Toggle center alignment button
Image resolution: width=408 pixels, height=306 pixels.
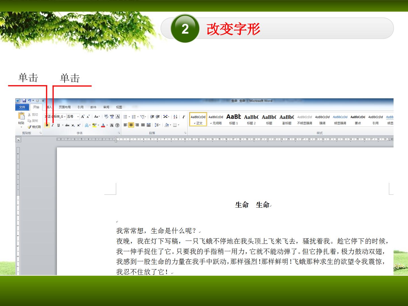[x=131, y=125]
